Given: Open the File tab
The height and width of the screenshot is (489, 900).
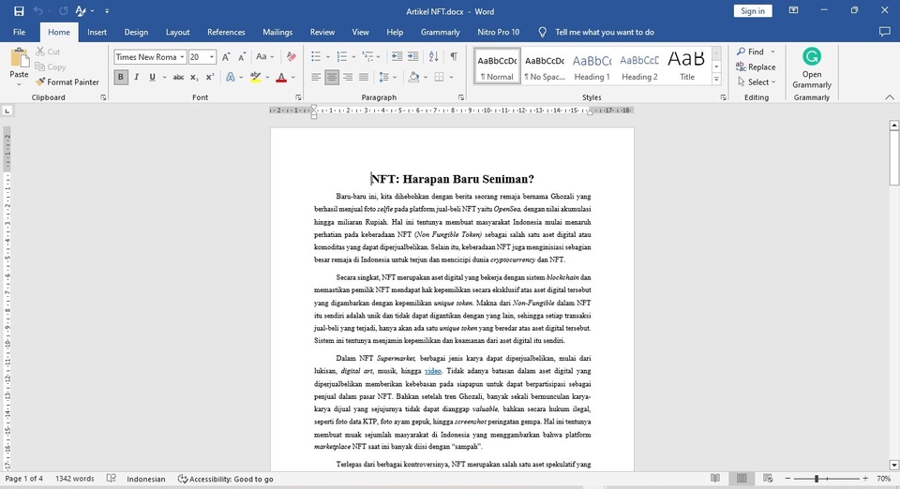Looking at the screenshot, I should click(x=19, y=32).
